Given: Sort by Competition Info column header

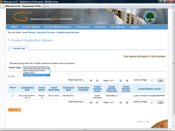Looking at the screenshot, I should click(x=27, y=89).
